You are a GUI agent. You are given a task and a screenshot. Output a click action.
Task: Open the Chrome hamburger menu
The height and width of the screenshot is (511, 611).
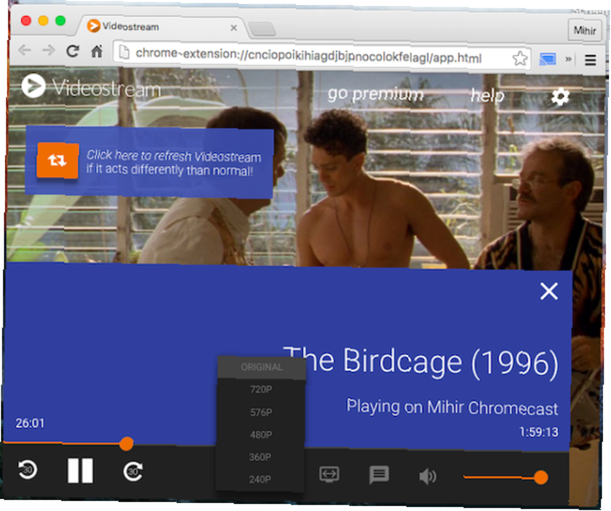click(x=590, y=60)
